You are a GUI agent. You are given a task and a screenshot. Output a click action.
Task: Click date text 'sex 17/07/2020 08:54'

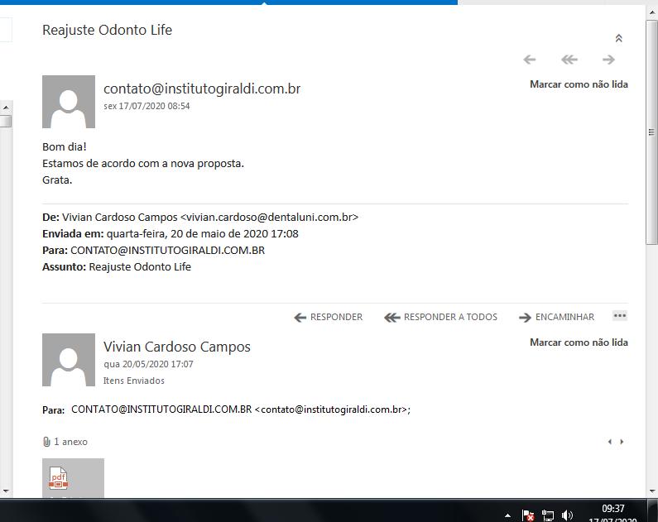[146, 106]
